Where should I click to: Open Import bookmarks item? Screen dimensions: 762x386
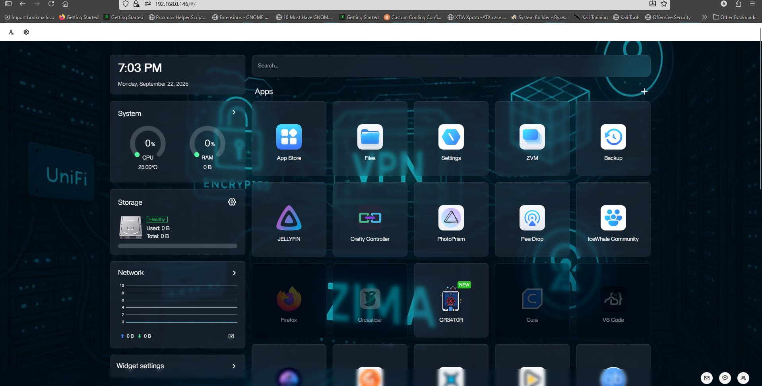[x=29, y=17]
